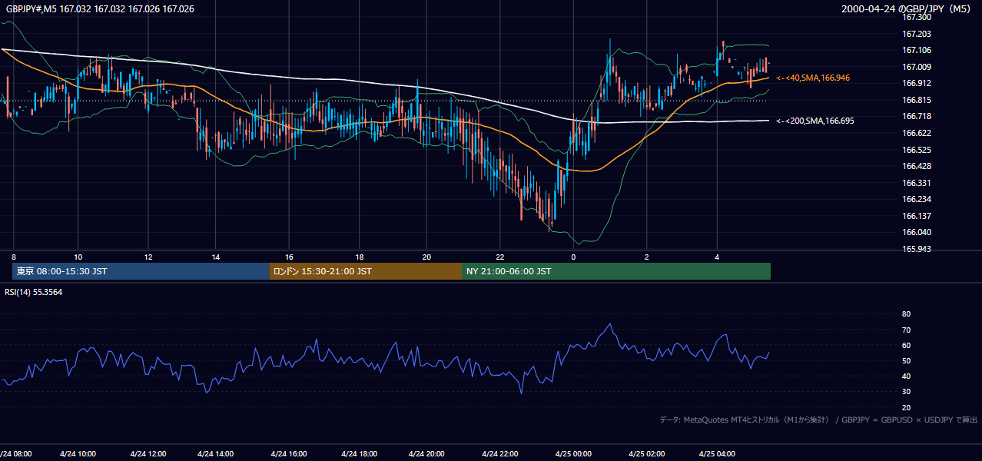
Task: Click bottom date label 4/24 10:00
Action: click(78, 454)
